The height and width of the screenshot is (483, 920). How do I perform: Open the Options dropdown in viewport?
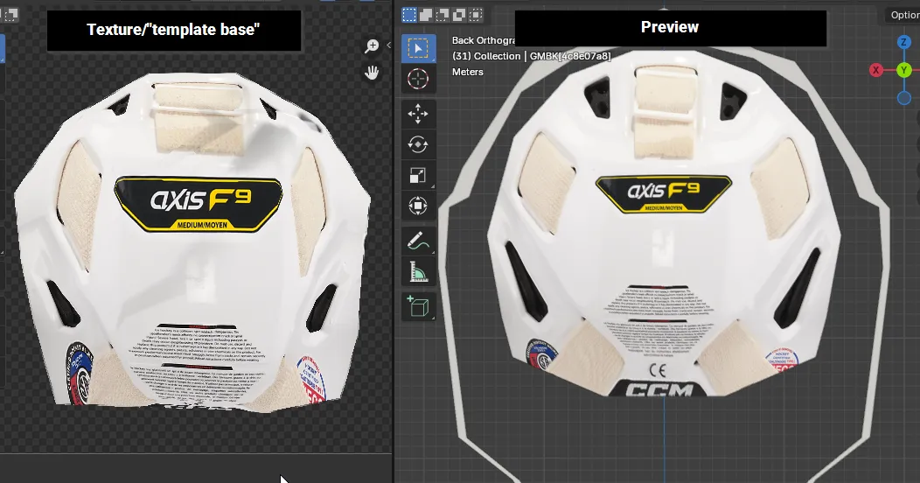[903, 15]
